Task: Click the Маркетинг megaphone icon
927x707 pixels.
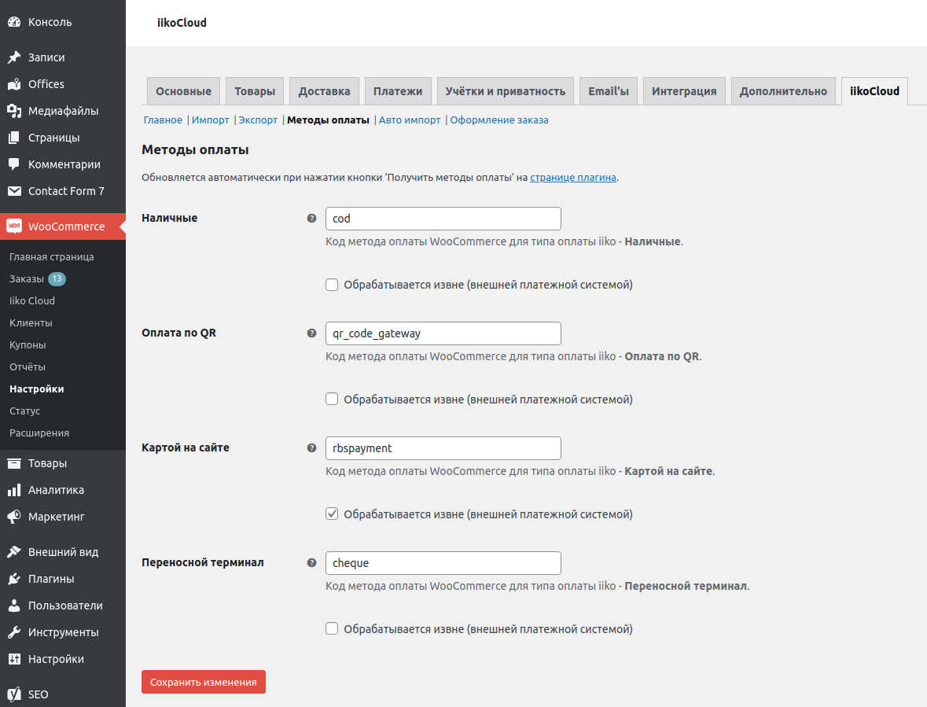Action: click(14, 517)
